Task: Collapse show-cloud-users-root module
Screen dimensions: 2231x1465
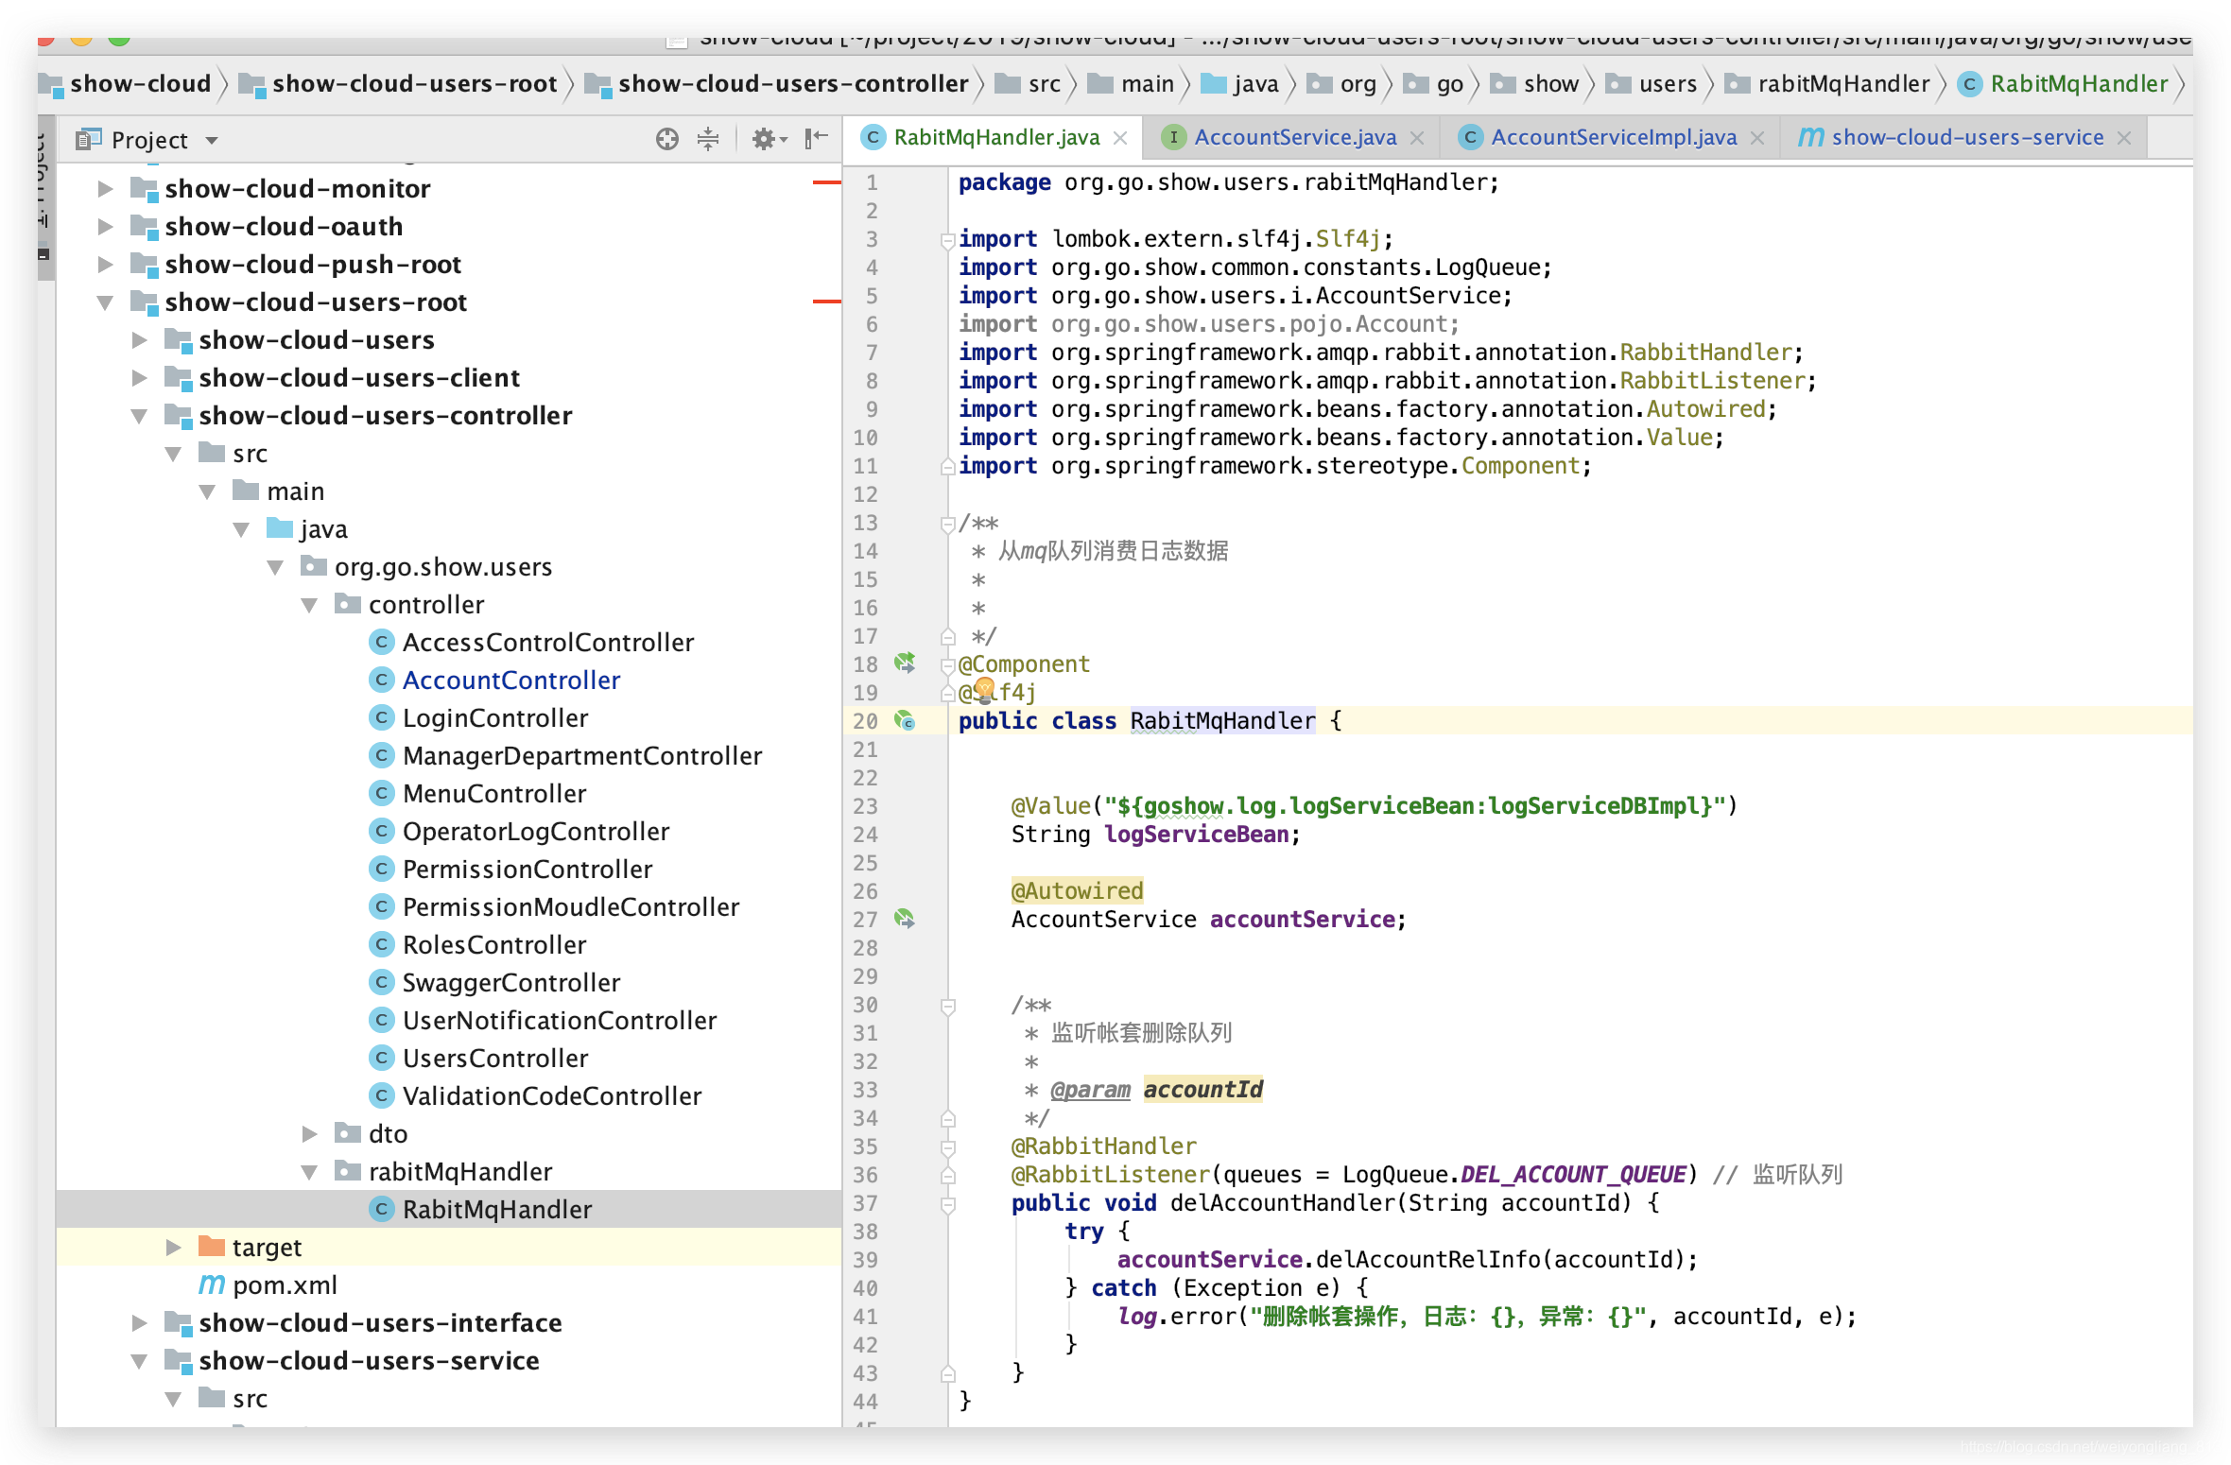Action: pyautogui.click(x=106, y=302)
